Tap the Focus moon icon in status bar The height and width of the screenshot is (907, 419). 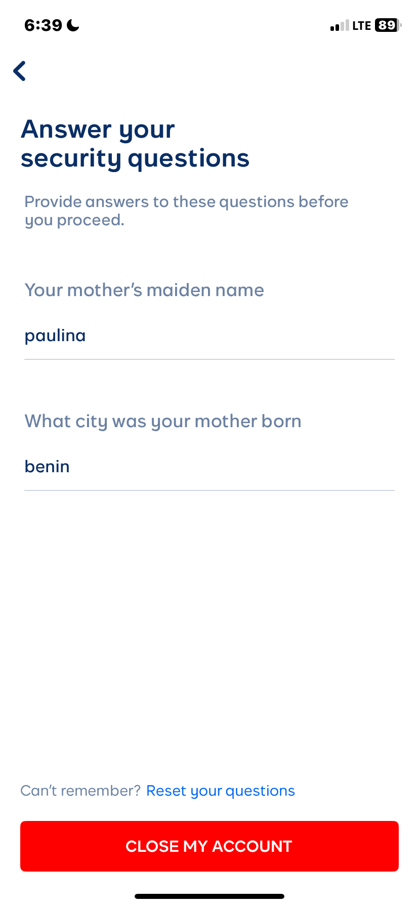(73, 25)
